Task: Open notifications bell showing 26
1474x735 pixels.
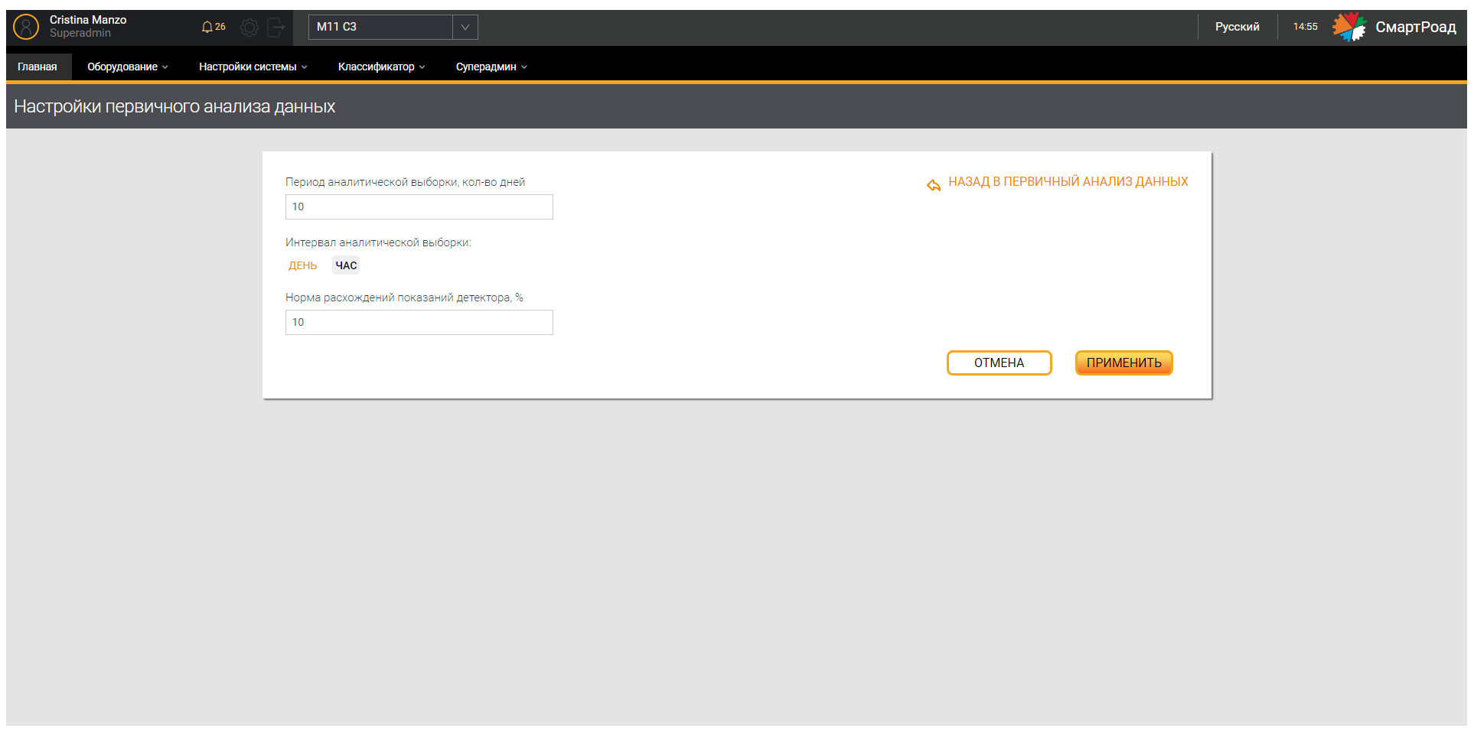Action: click(x=214, y=27)
